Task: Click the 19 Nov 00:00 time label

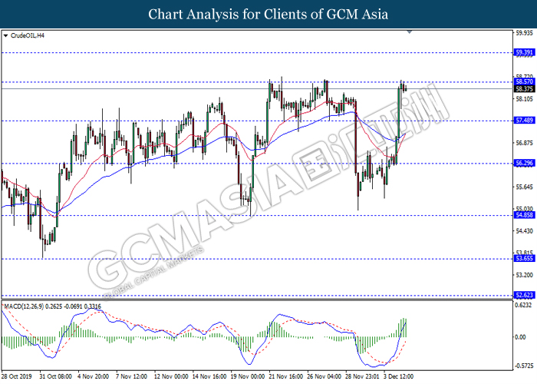Action: click(x=248, y=376)
